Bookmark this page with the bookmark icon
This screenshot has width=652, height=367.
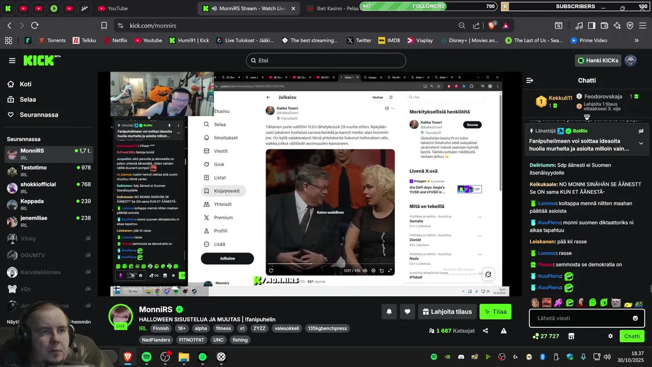pos(104,25)
